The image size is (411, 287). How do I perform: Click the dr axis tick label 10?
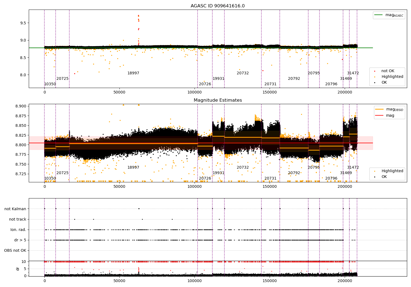point(24,262)
